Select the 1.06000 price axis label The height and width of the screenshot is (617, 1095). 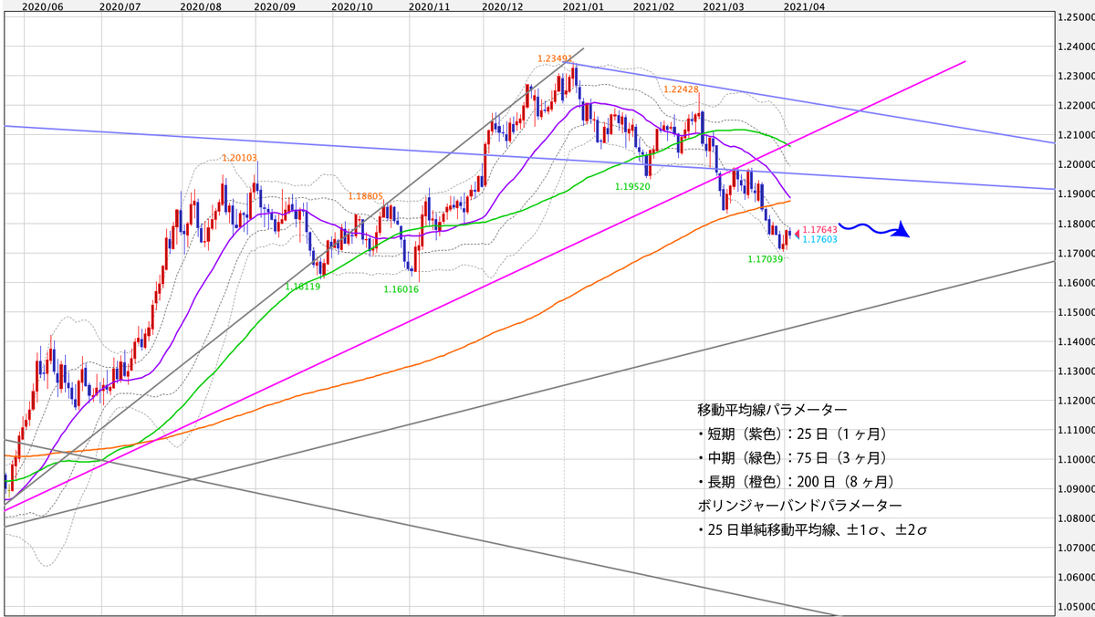click(x=1075, y=578)
